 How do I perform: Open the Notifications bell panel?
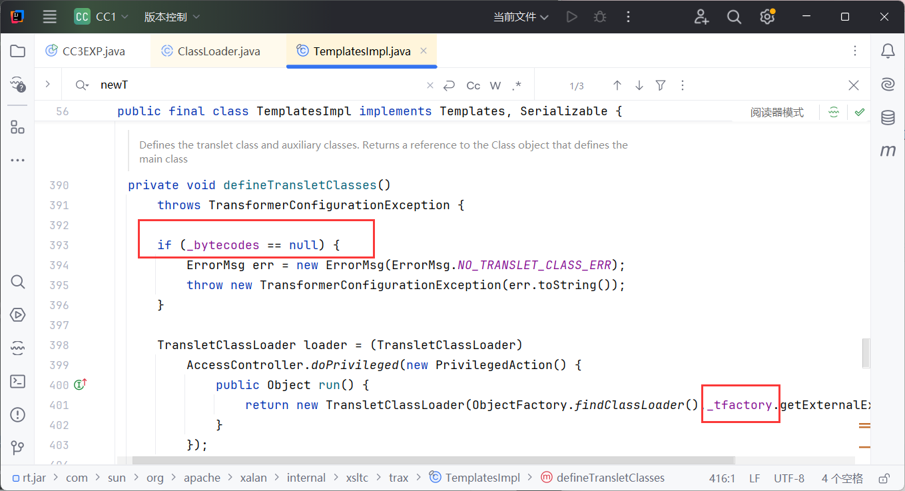pos(888,51)
